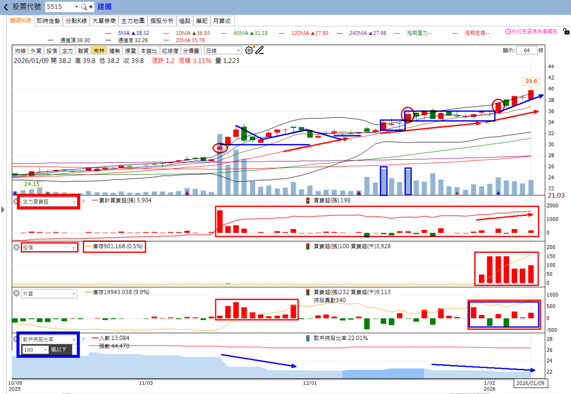Go back using the left chevron arrow
The width and height of the screenshot is (571, 394).
pos(6,7)
